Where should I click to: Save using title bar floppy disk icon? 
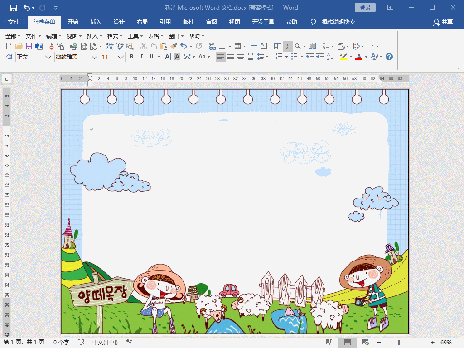pos(13,8)
